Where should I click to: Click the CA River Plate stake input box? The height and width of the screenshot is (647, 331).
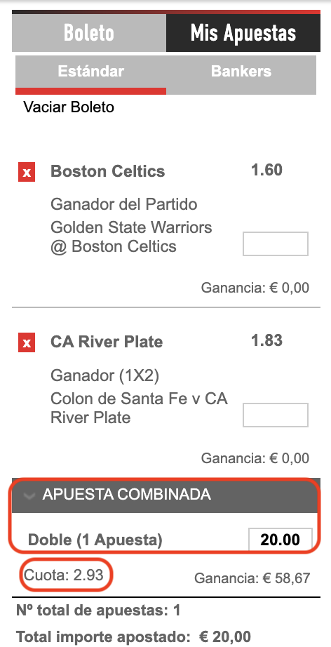[x=276, y=415]
